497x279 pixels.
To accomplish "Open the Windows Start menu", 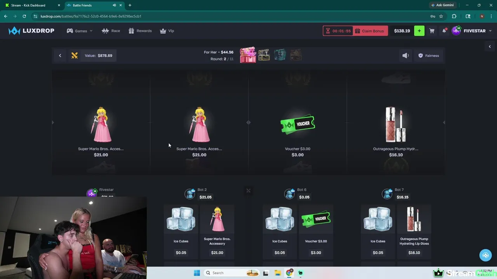I will coord(197,273).
